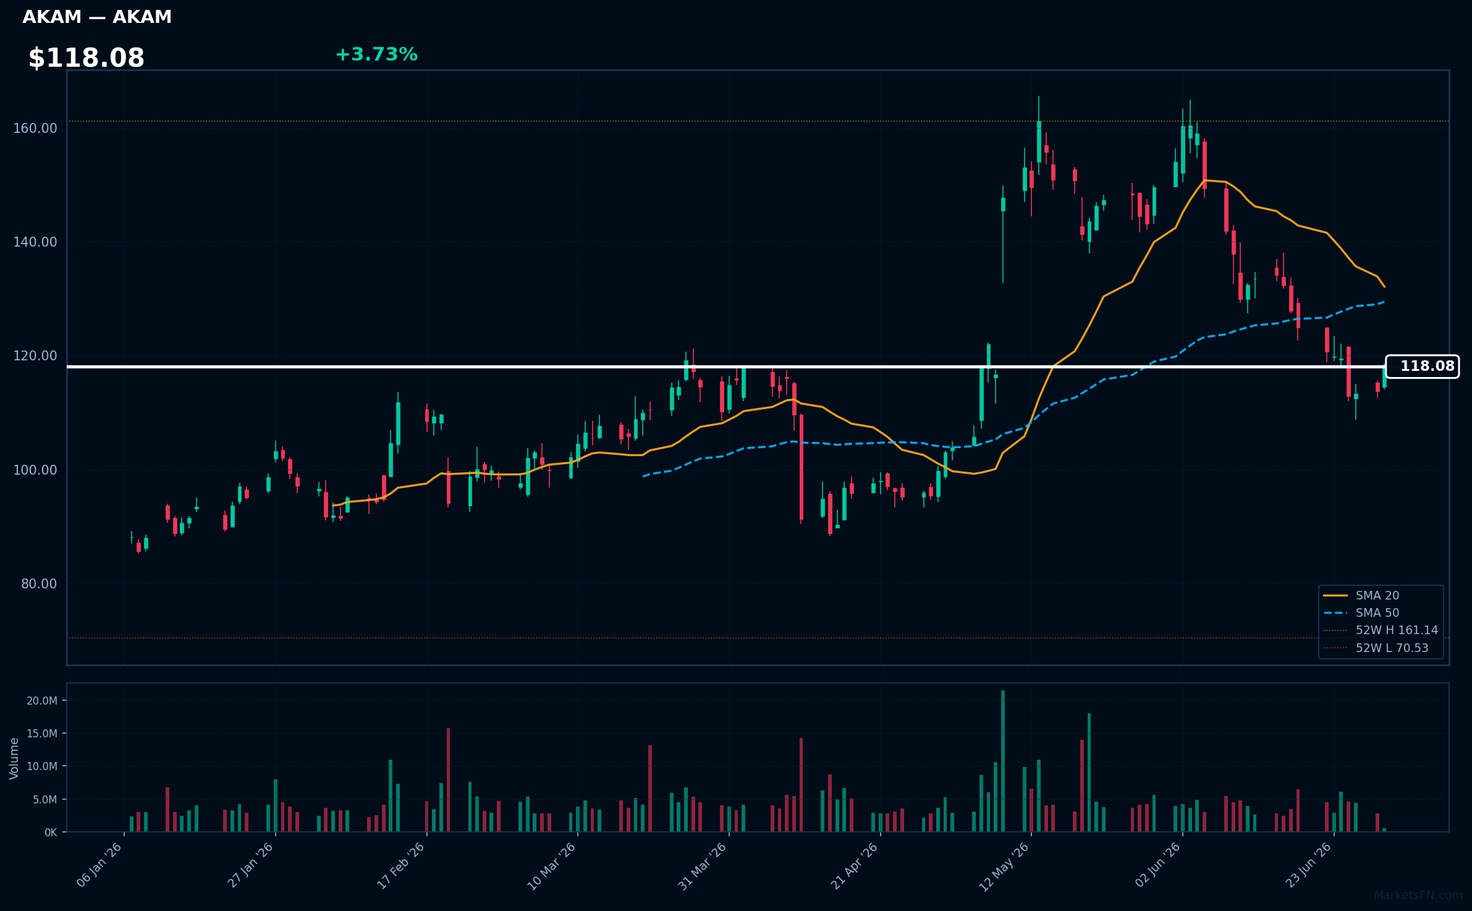This screenshot has height=911, width=1472.
Task: Click the 0K volume axis label
Action: coord(51,833)
